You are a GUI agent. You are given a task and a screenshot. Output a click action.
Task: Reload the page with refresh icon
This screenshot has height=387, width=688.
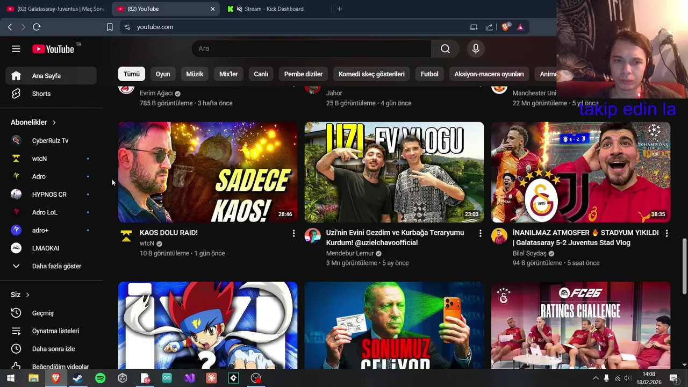click(x=37, y=27)
